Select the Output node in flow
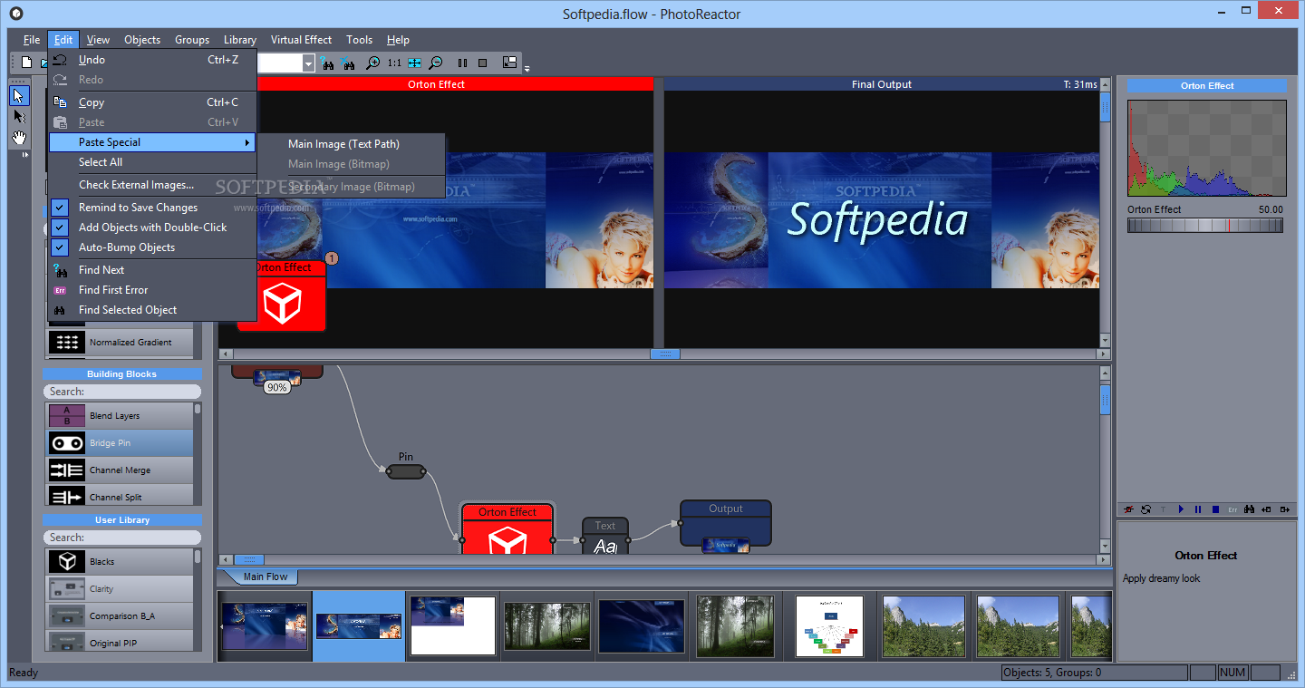Screen dimensions: 1305x688 (726, 523)
